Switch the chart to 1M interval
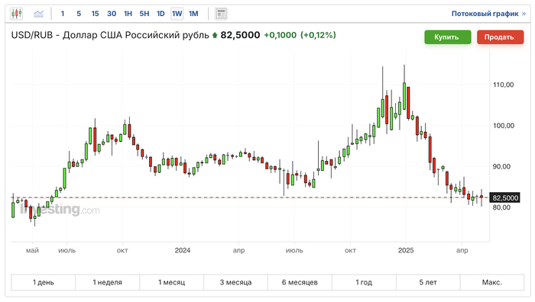 click(193, 14)
